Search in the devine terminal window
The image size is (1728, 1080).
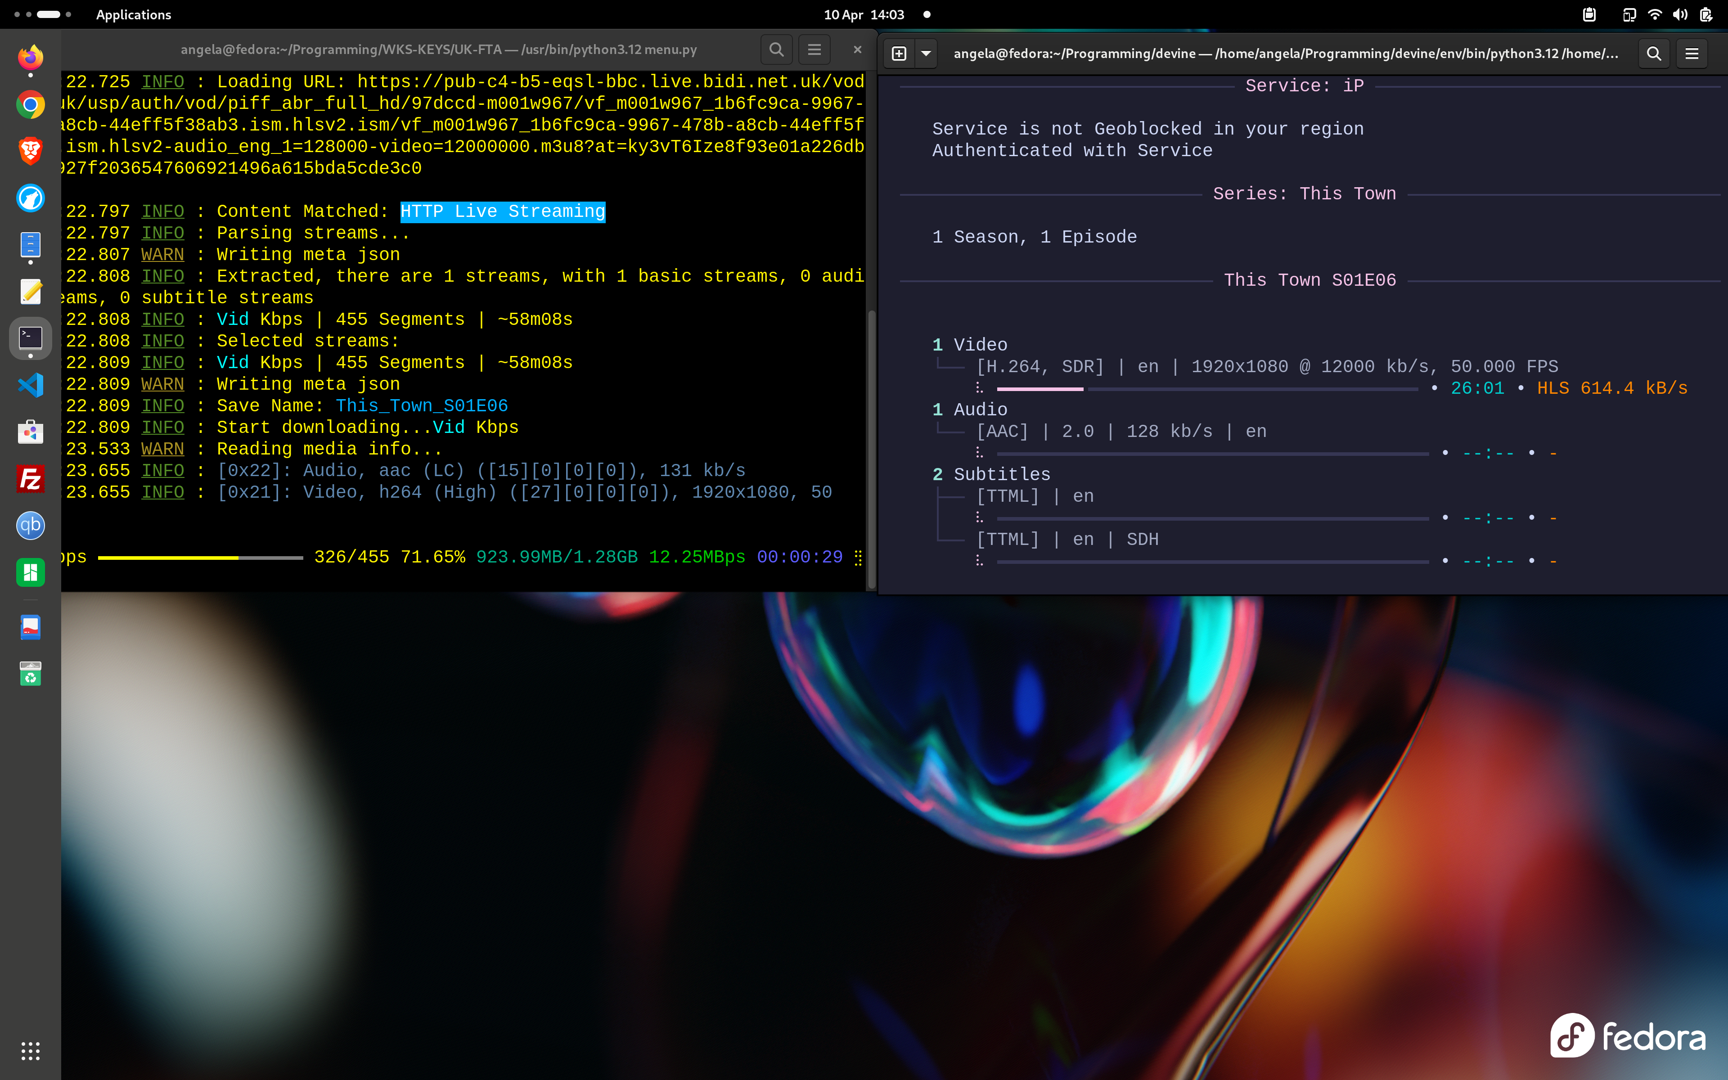[1653, 54]
